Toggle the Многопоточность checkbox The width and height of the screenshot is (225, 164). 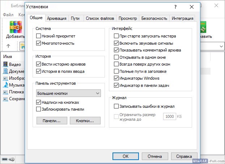click(x=38, y=43)
